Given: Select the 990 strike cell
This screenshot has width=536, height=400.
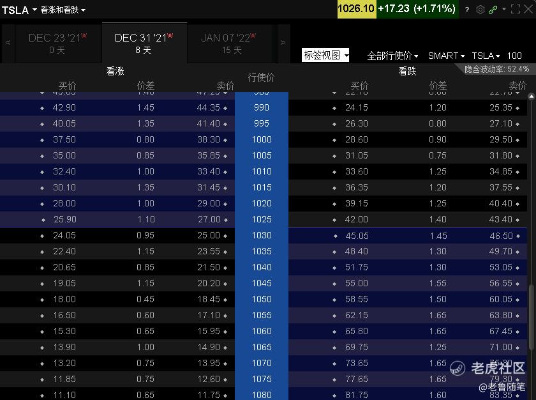Looking at the screenshot, I should click(x=262, y=108).
